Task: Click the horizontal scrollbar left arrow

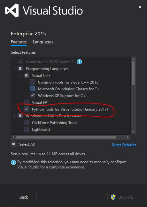Action: [x=13, y=137]
